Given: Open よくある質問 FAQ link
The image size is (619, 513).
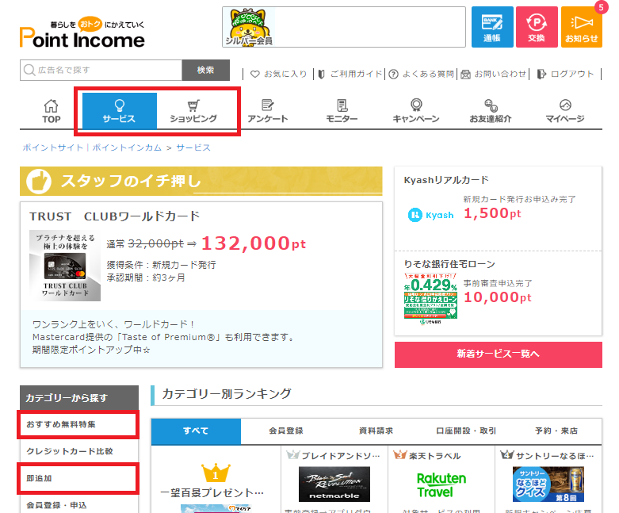Looking at the screenshot, I should 421,74.
